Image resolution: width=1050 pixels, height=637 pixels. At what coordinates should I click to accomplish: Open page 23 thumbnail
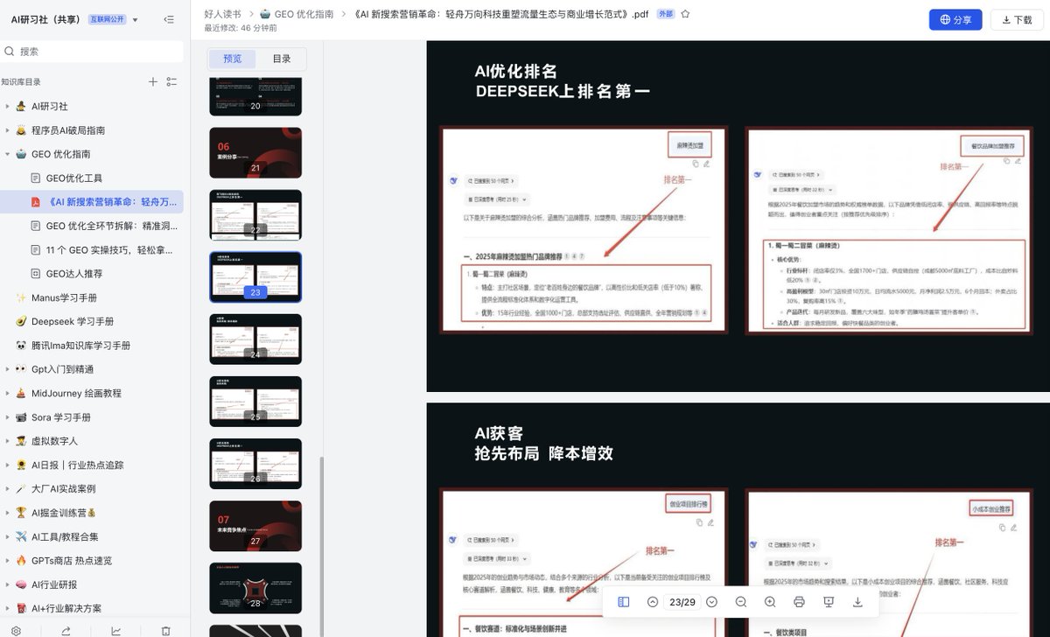point(255,277)
